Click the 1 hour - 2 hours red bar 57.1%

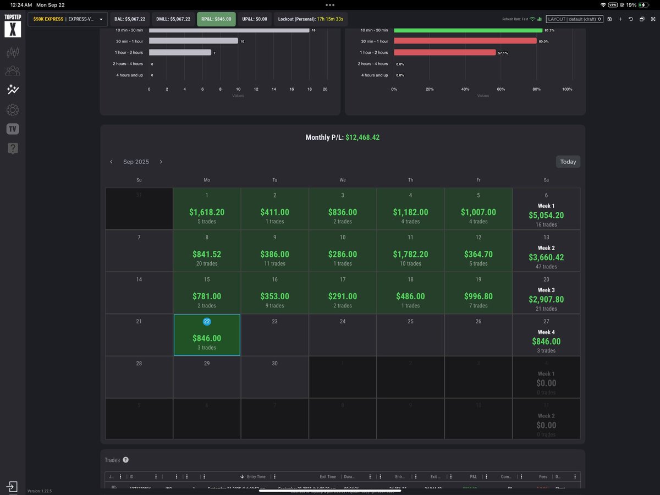click(x=445, y=53)
